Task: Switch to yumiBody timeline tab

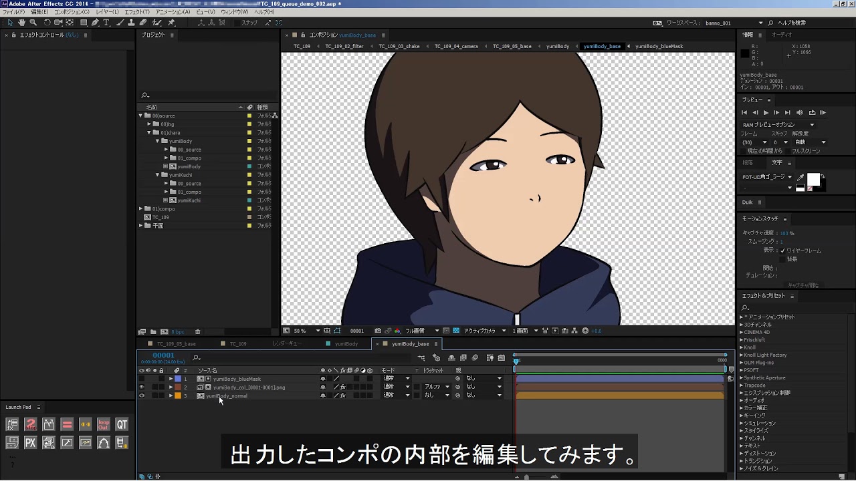Action: click(346, 344)
